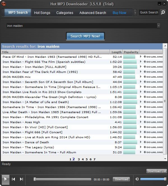
Task: Expand the tab bar overflow dropdown
Action: [x=135, y=13]
